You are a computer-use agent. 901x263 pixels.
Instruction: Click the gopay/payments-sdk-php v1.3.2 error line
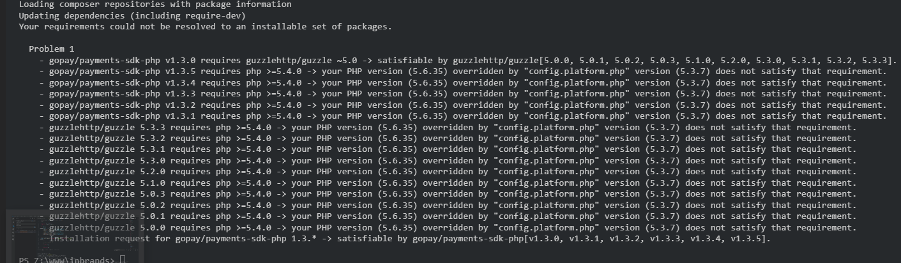[463, 105]
